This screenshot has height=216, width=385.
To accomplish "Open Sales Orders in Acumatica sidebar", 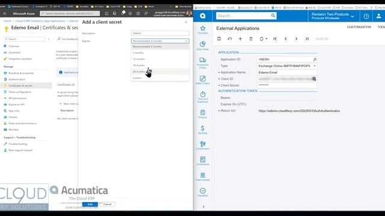I will (203, 80).
